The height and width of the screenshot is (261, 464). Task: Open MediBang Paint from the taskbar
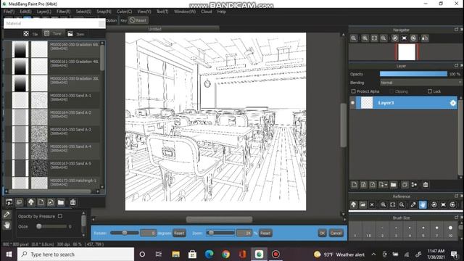[259, 254]
